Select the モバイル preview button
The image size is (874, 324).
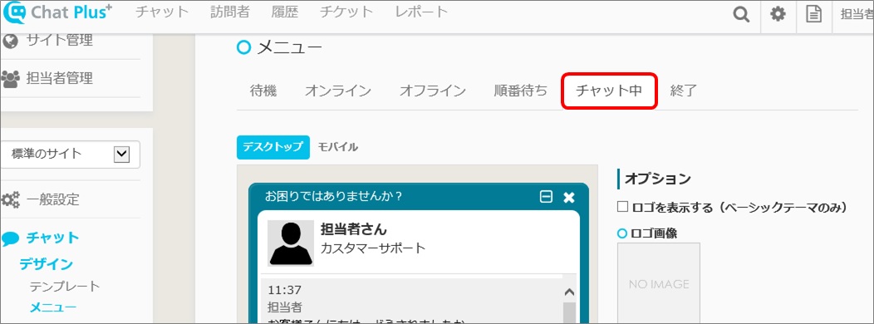click(338, 147)
